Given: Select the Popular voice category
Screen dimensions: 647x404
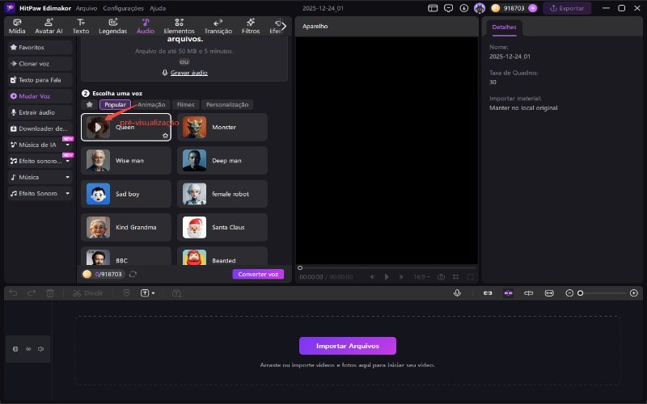Looking at the screenshot, I should pyautogui.click(x=115, y=105).
